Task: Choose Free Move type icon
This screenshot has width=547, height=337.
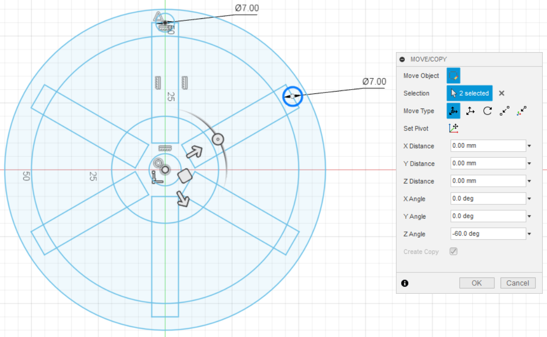Action: pos(453,111)
